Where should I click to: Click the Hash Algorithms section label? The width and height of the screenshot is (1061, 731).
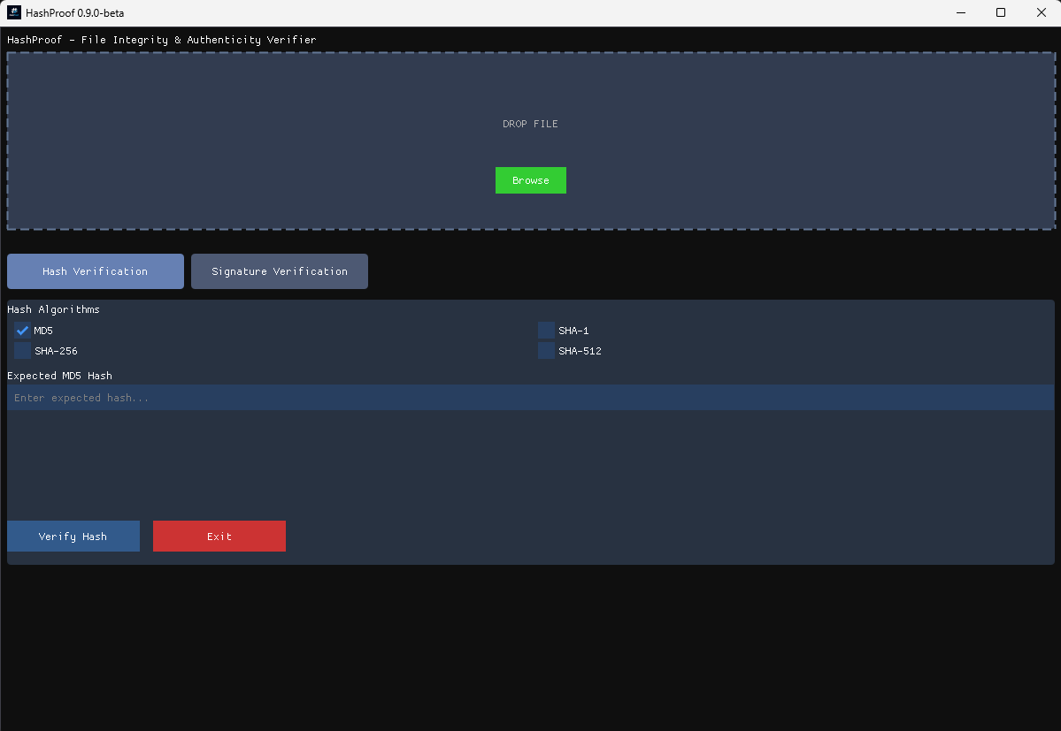[54, 309]
